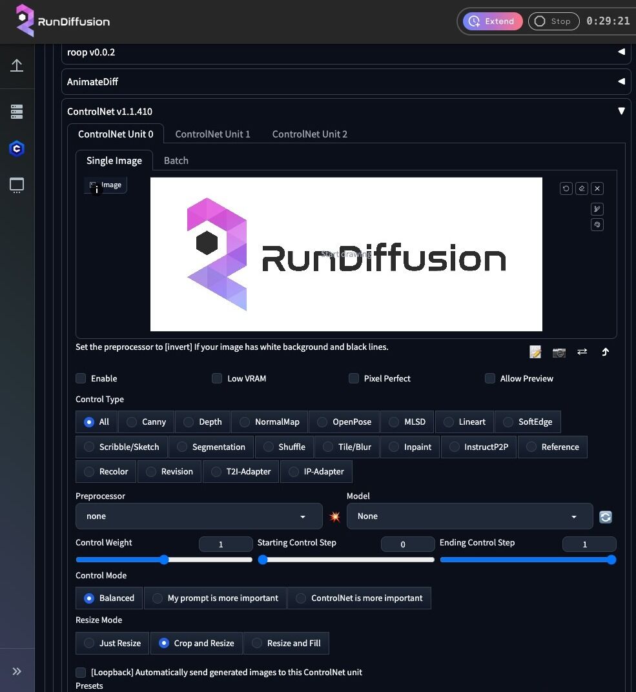Enable the ControlNet Enable checkbox
Image resolution: width=636 pixels, height=692 pixels.
[81, 378]
